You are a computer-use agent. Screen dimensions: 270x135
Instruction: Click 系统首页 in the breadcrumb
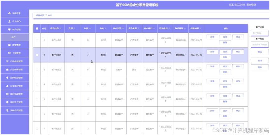pyautogui.click(x=40, y=15)
